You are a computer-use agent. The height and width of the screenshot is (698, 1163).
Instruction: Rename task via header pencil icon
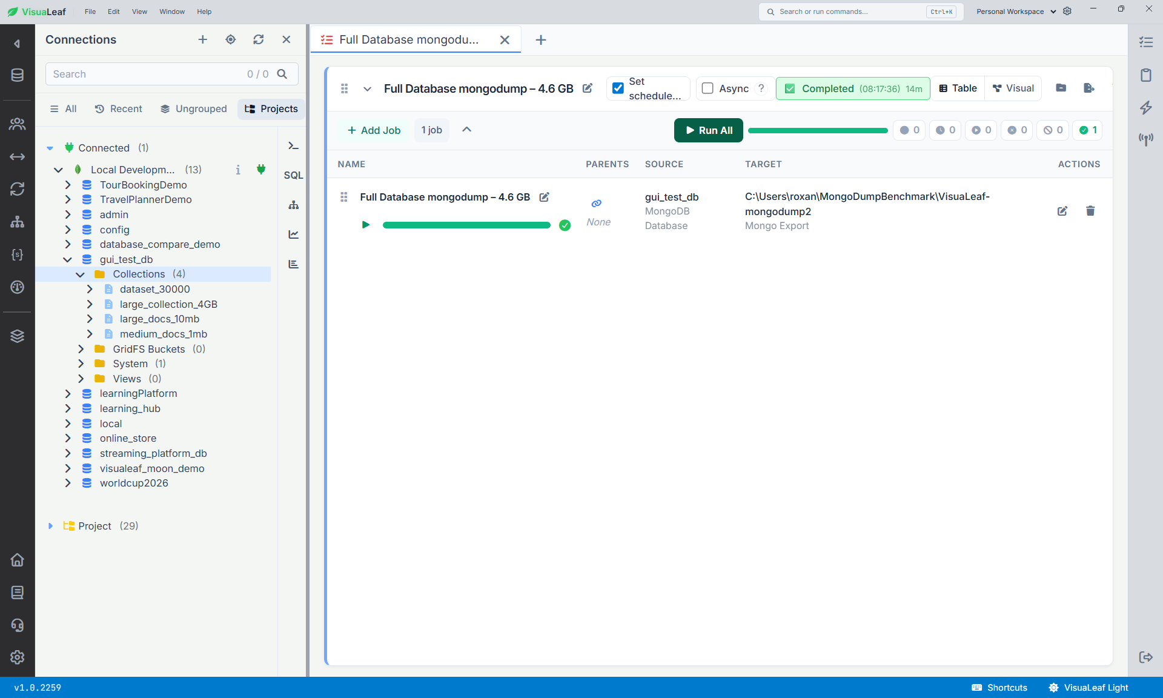588,88
